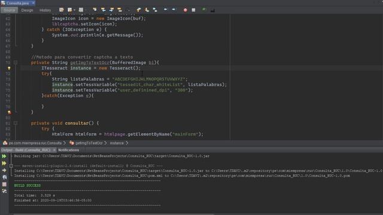Click Find Previous Occurrence icon
Image resolution: width=383 pixels, height=215 pixels.
click(x=103, y=10)
